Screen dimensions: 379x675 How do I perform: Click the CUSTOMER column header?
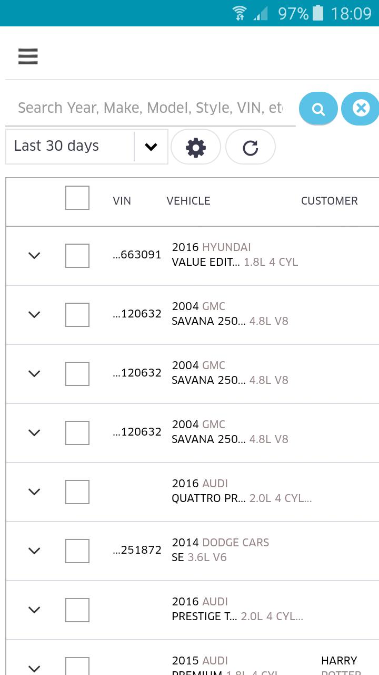click(329, 201)
